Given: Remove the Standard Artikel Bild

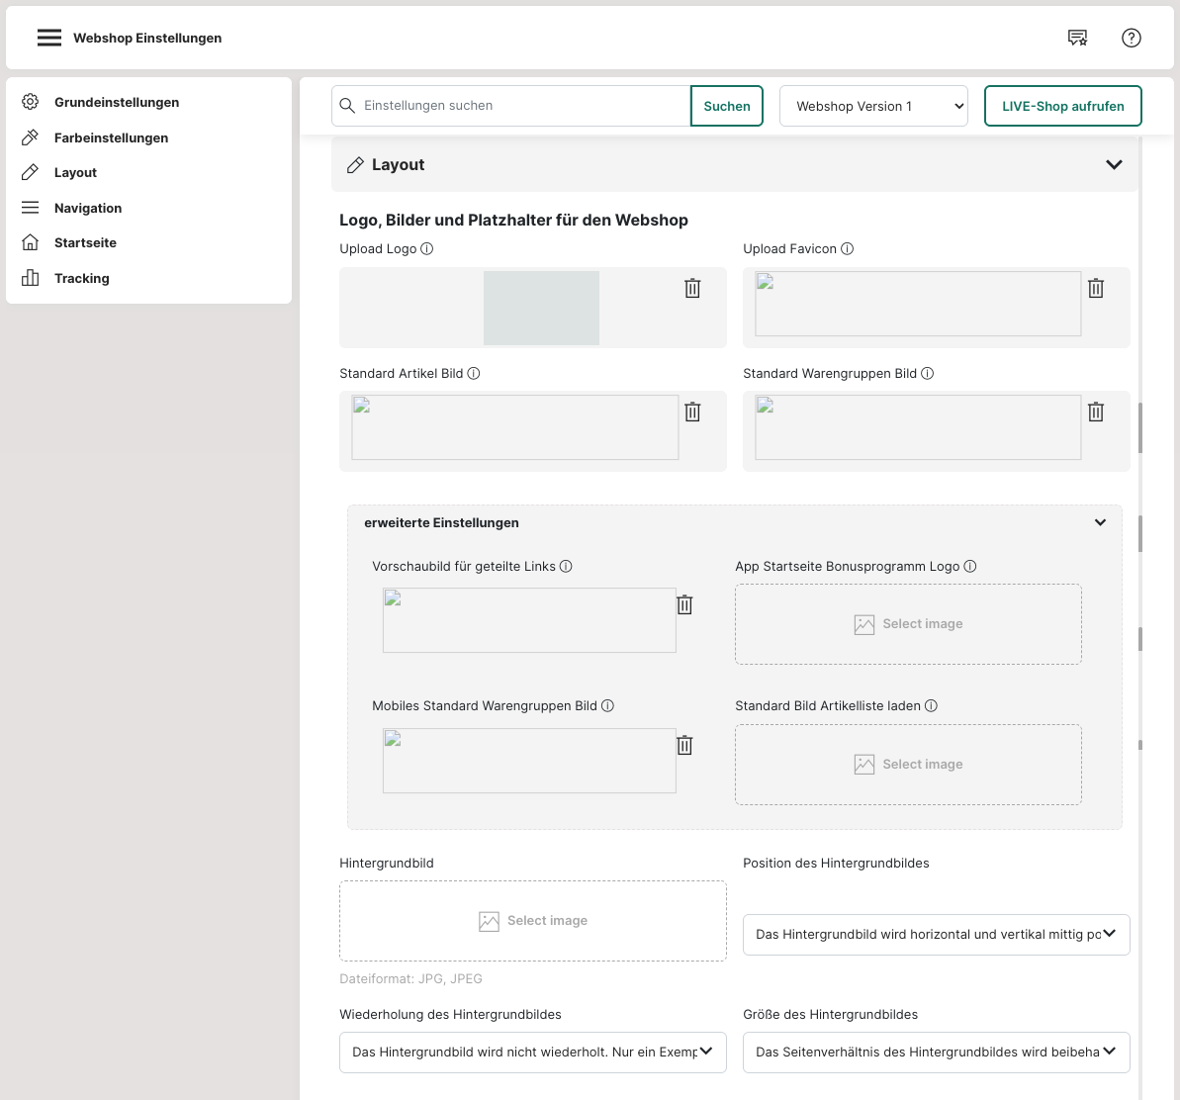Looking at the screenshot, I should point(692,412).
